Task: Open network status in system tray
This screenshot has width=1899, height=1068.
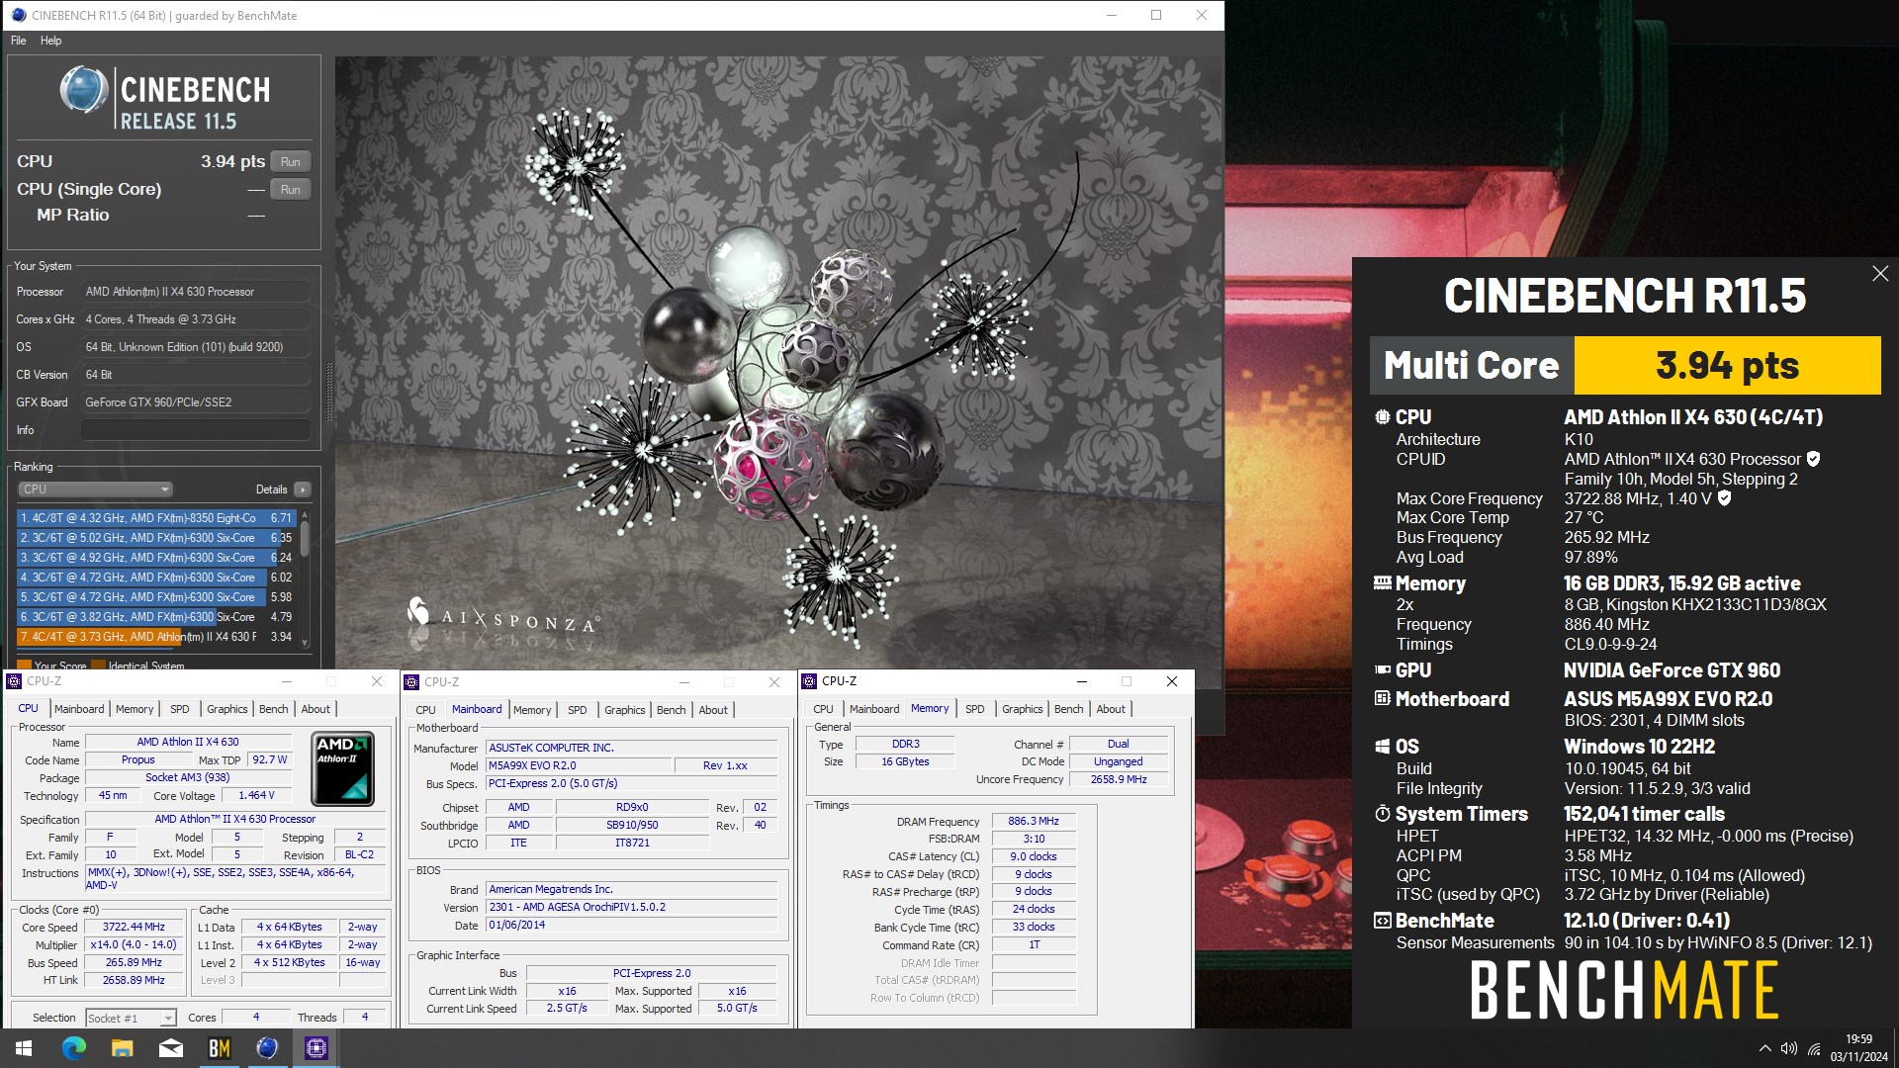Action: click(x=1814, y=1048)
